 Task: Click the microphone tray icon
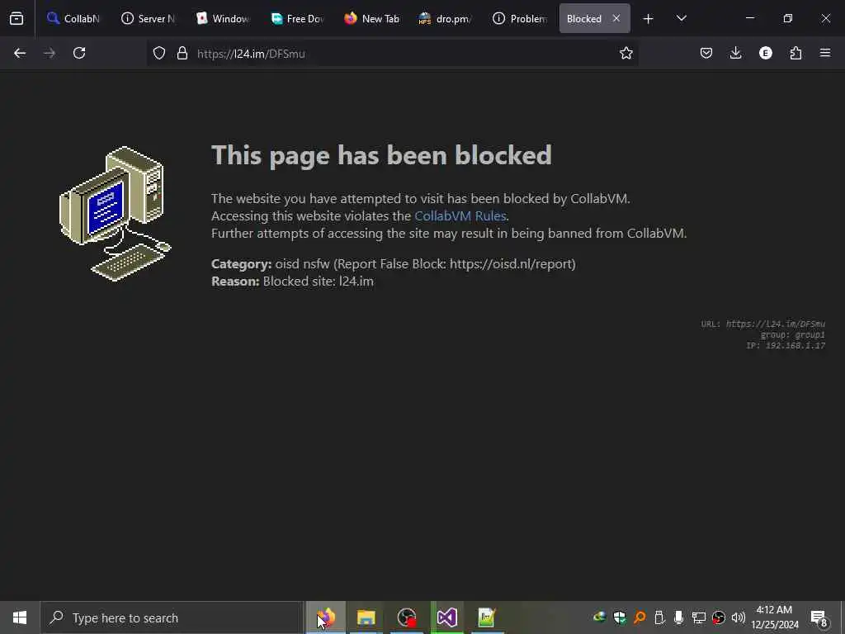[x=678, y=617]
